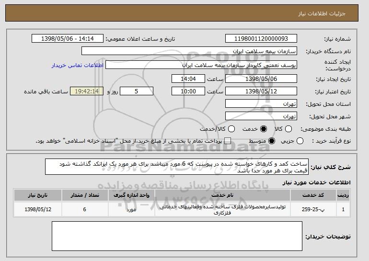Click the empty توضیحات خریدار text area
This screenshot has width=369, height=261.
177,236
